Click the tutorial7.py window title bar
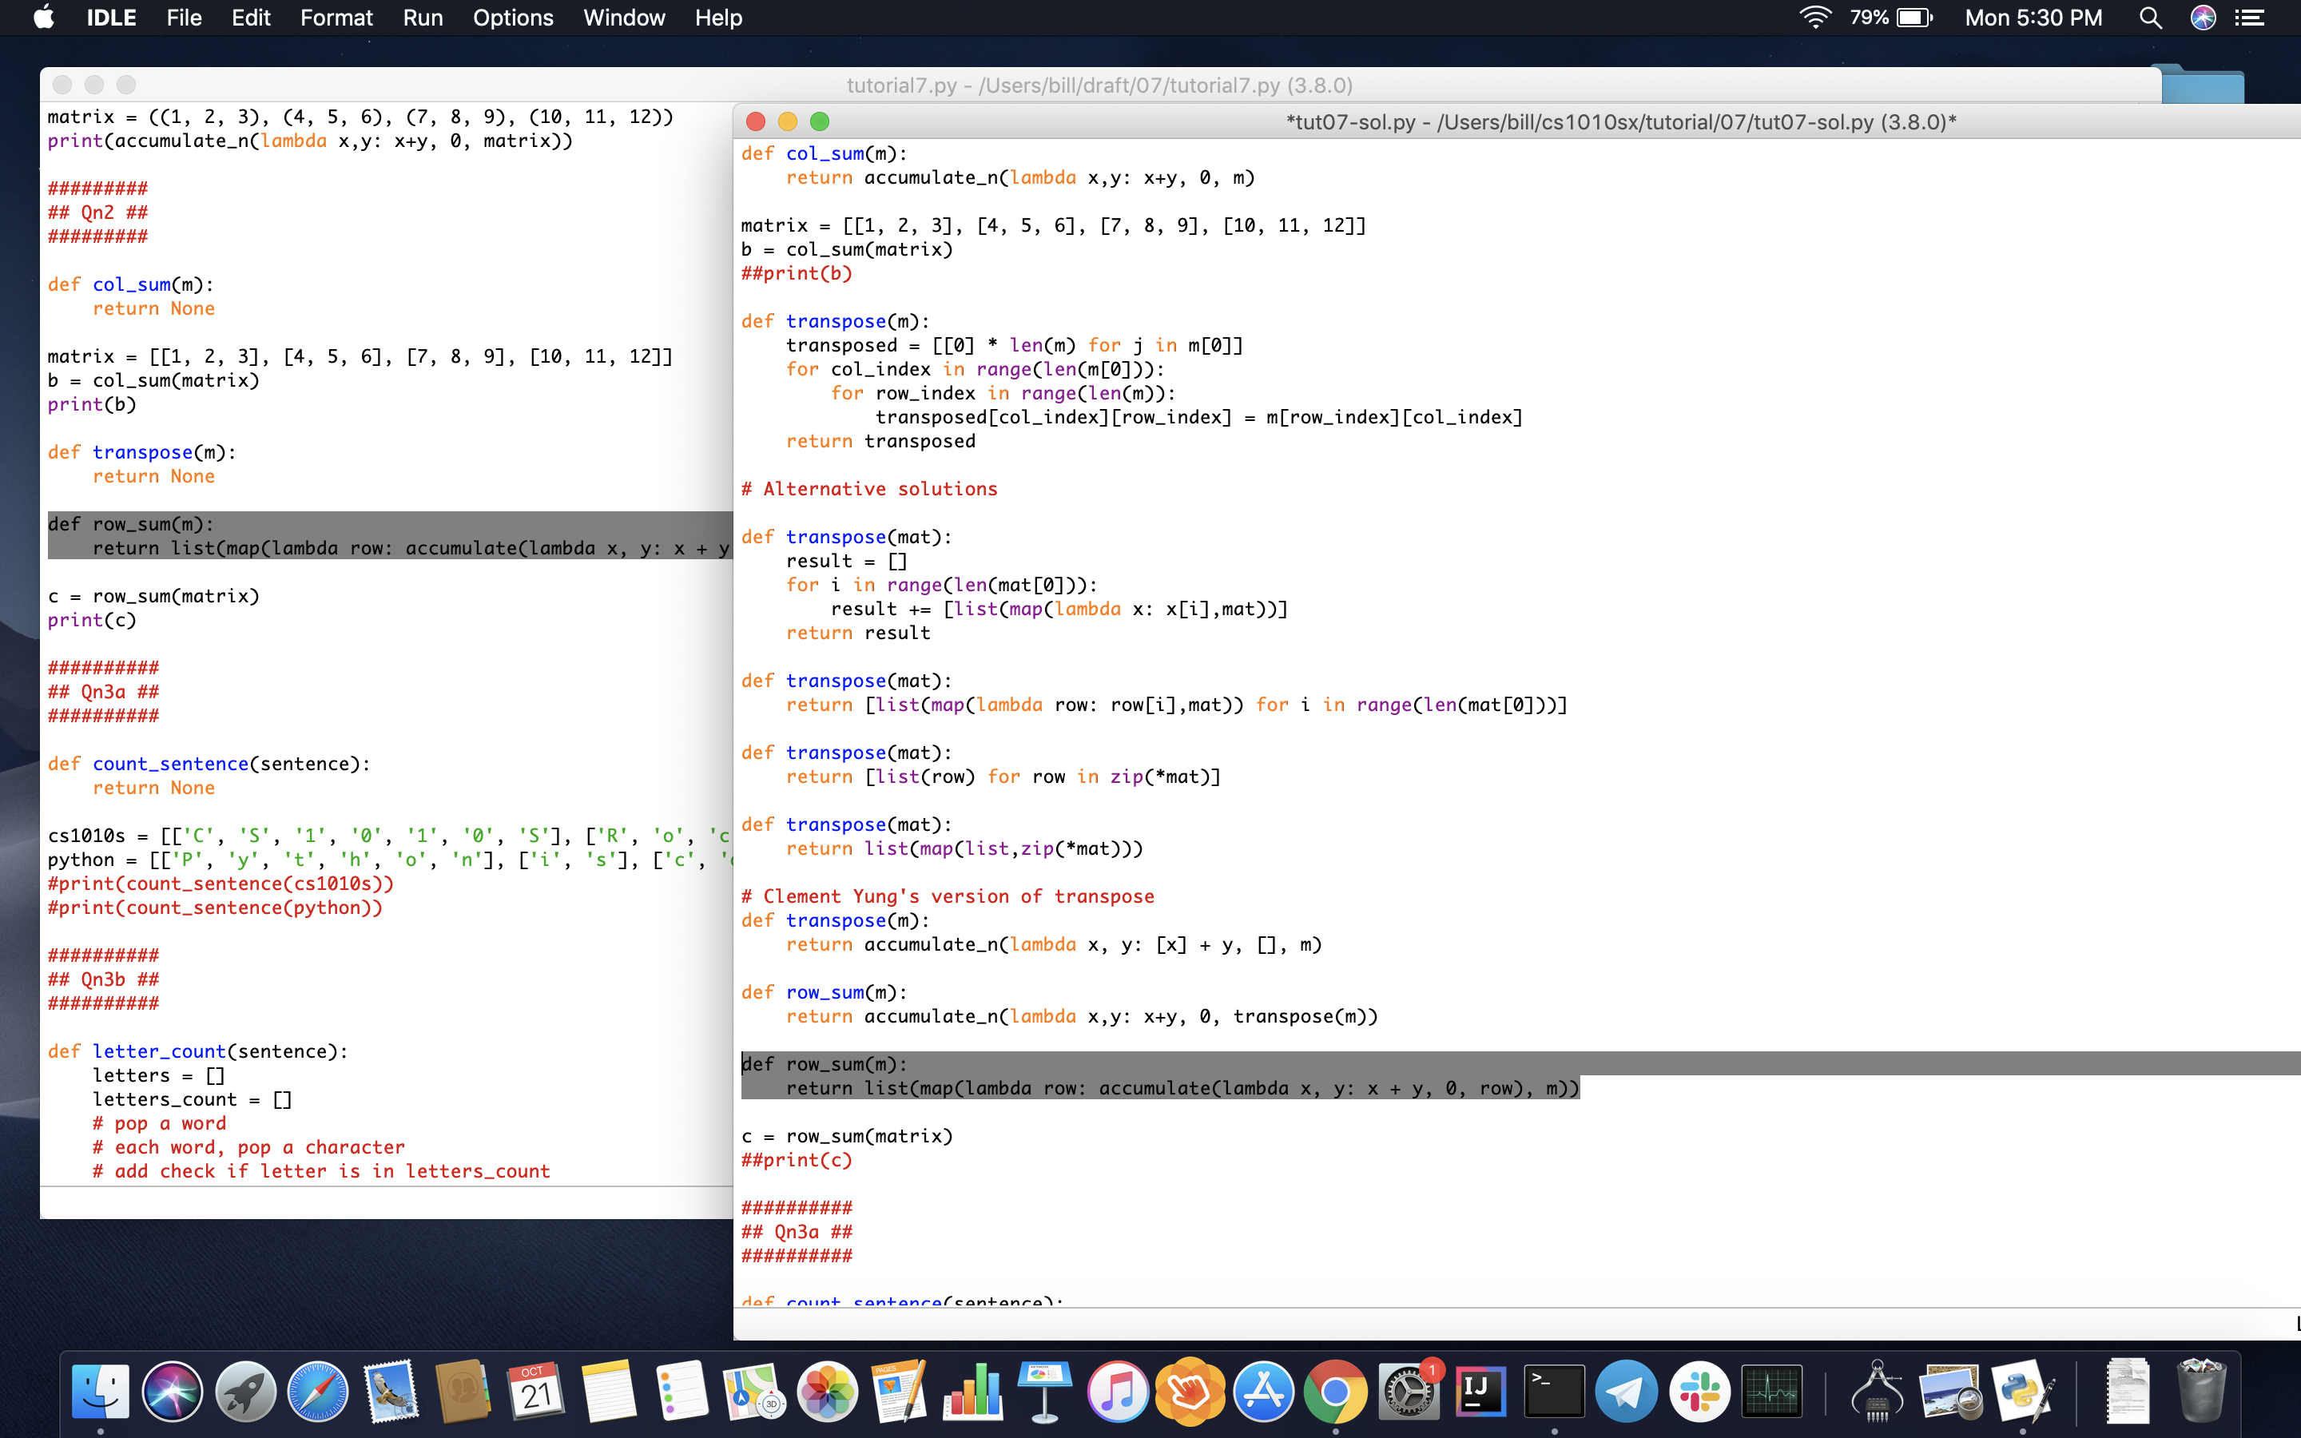The height and width of the screenshot is (1438, 2301). pos(1099,85)
